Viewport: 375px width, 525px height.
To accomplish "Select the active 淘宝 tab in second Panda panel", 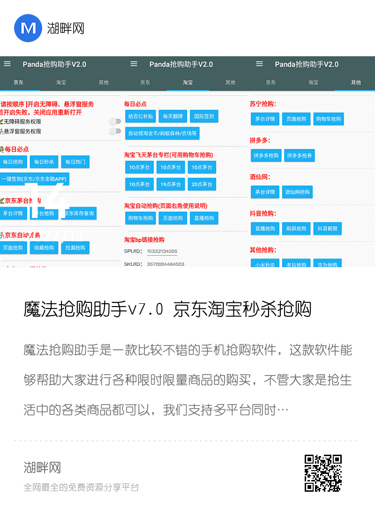I will 187,82.
